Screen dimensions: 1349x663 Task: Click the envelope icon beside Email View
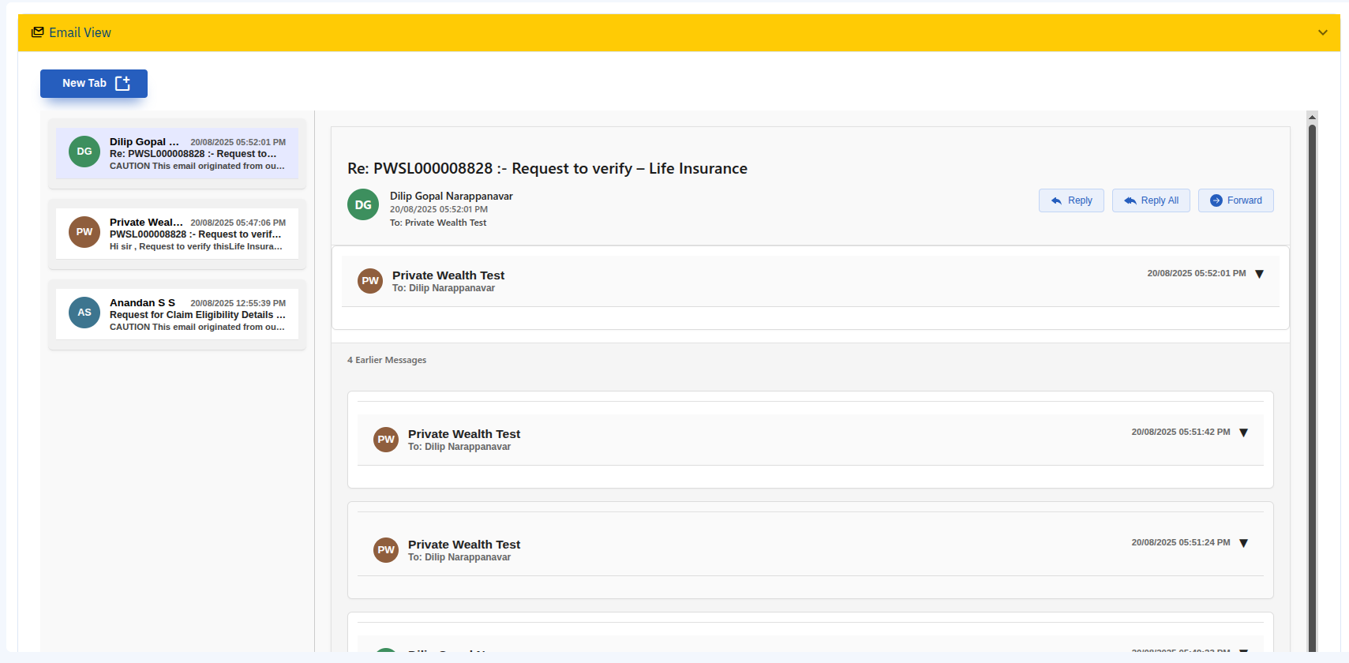tap(37, 32)
